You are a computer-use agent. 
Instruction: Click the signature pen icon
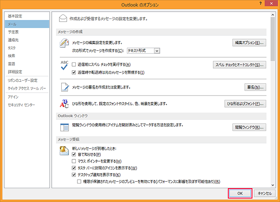coord(65,87)
